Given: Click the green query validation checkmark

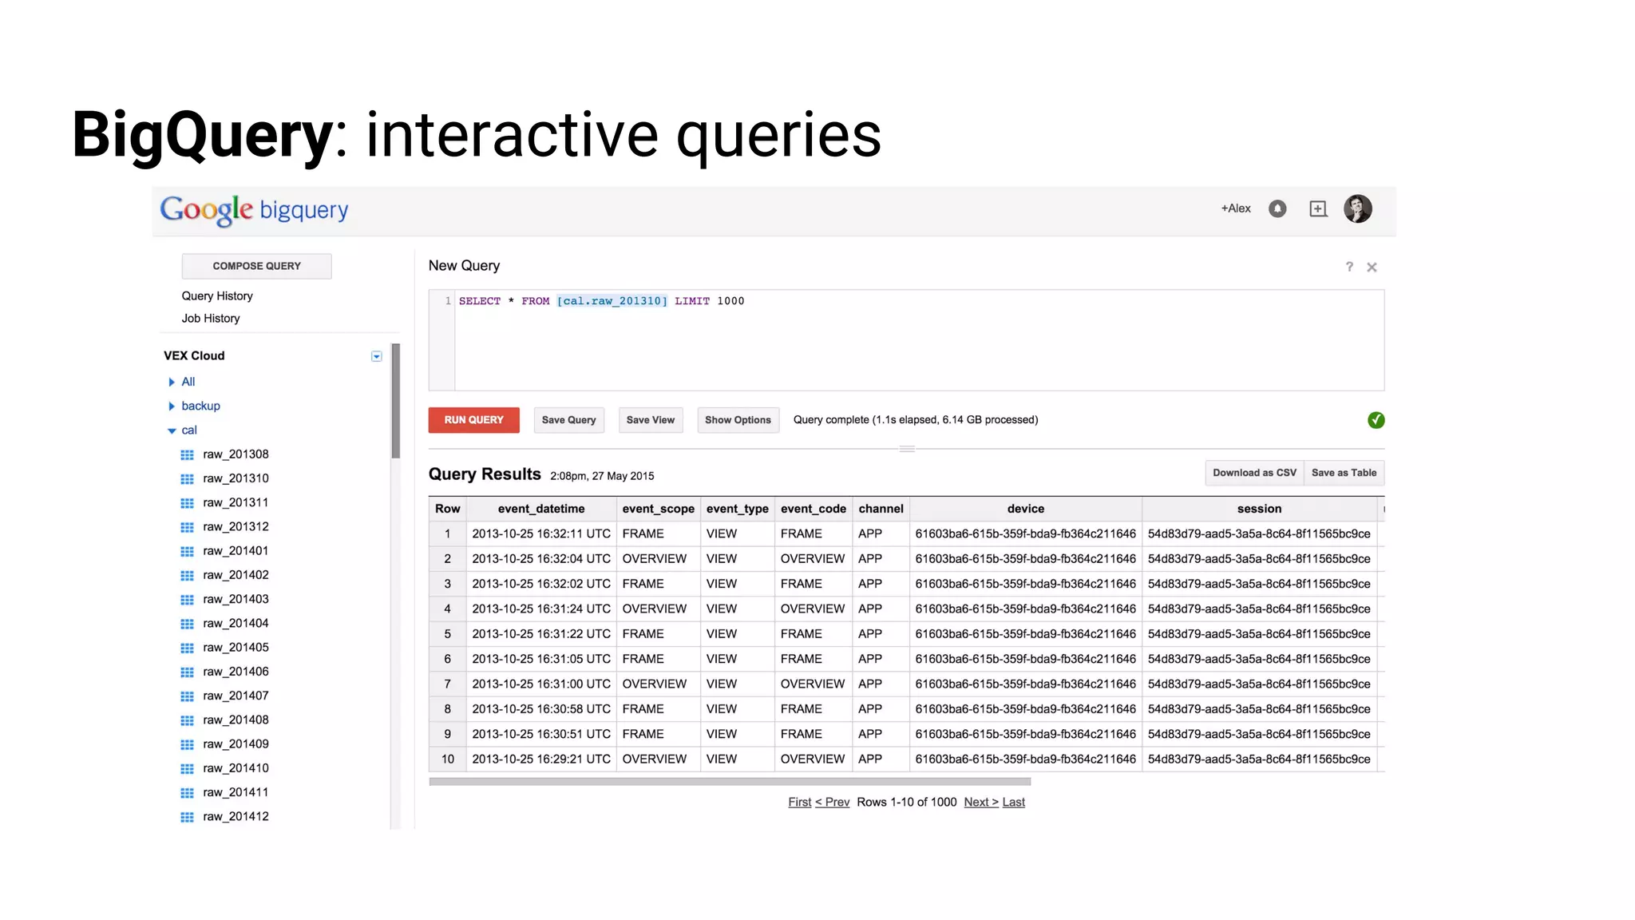Looking at the screenshot, I should (x=1376, y=420).
